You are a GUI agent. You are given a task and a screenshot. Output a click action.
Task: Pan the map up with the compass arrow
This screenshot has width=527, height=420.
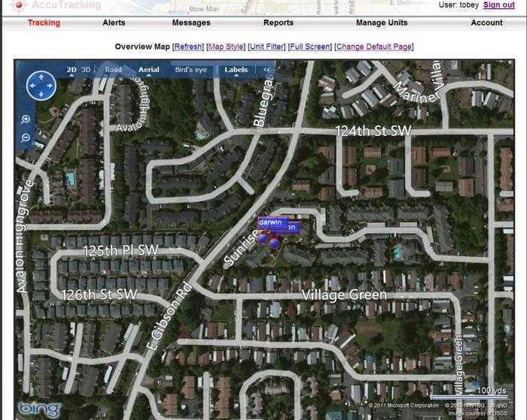(41, 77)
